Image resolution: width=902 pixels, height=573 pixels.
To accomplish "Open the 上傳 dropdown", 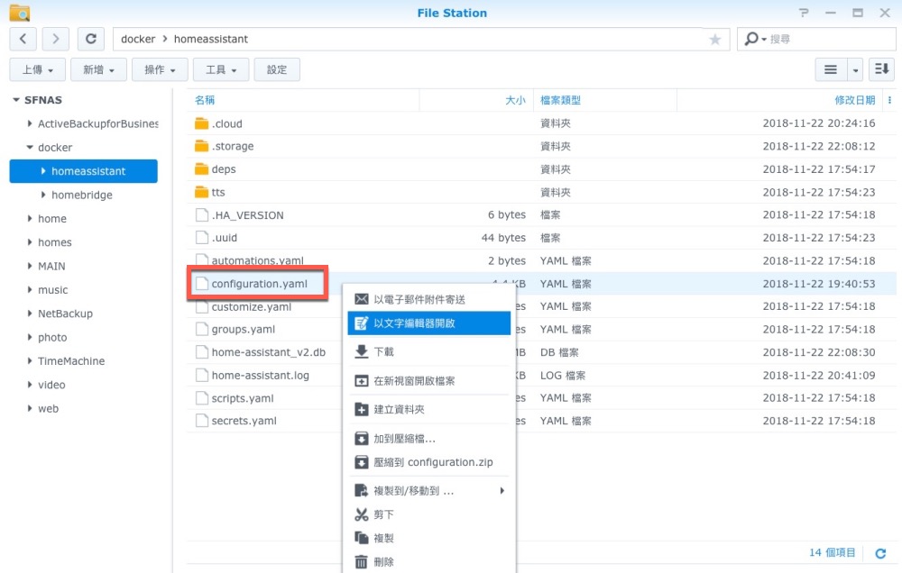I will [37, 69].
